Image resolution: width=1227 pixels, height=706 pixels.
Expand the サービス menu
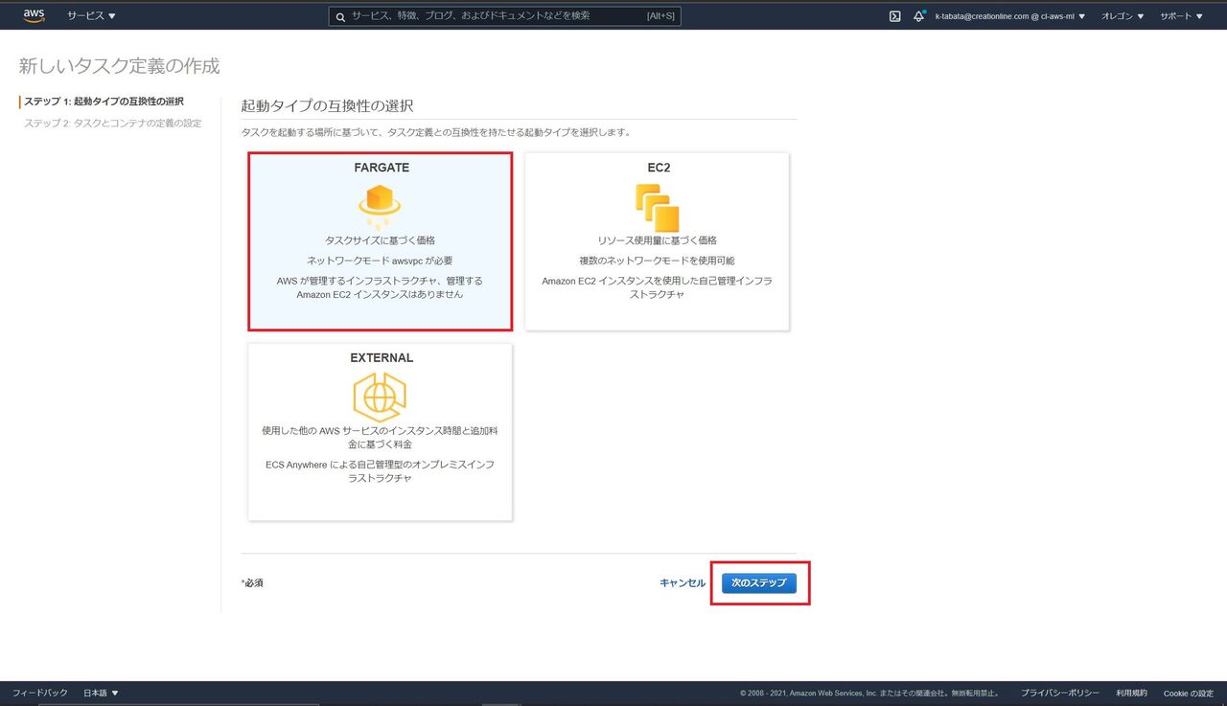[x=91, y=16]
